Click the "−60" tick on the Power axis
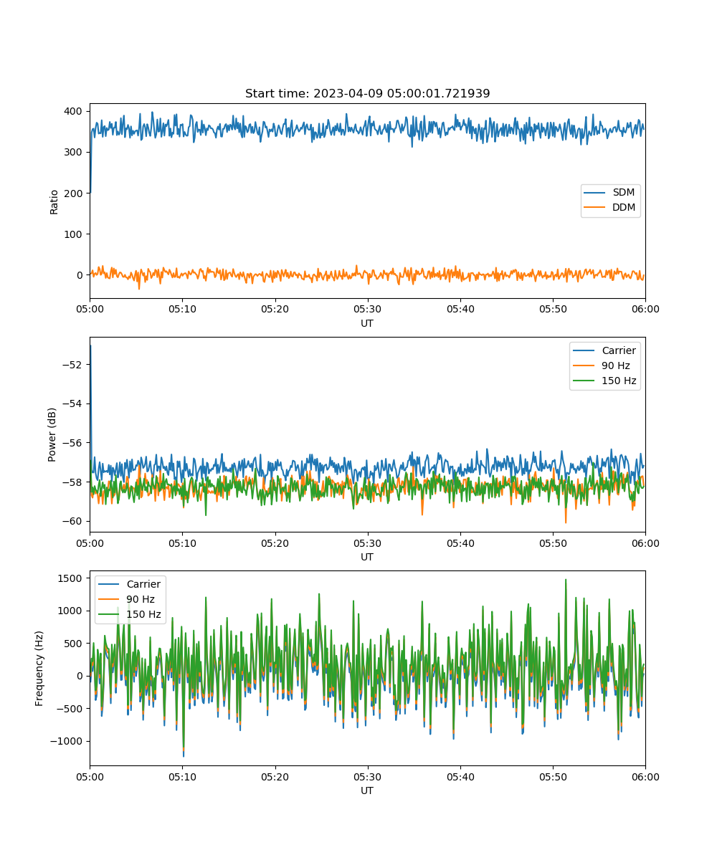The height and width of the screenshot is (860, 717). [x=73, y=520]
